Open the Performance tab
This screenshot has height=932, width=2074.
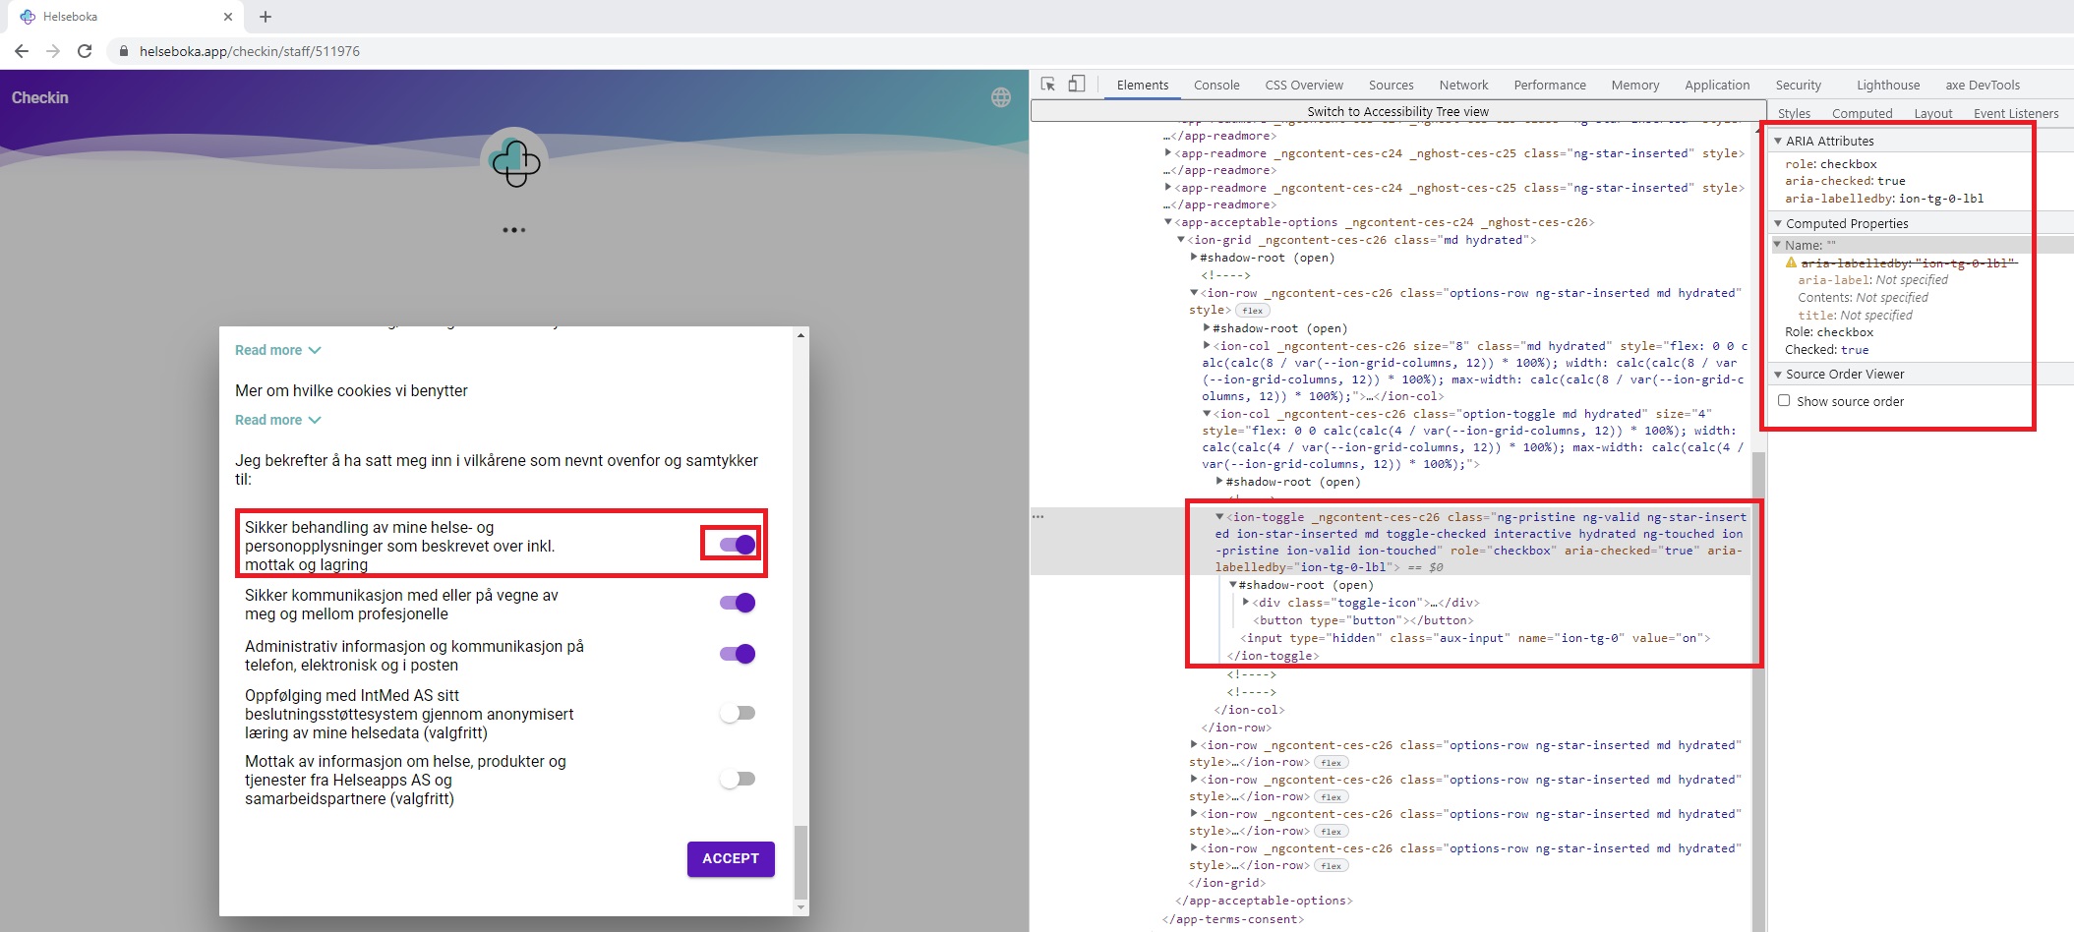[1550, 86]
